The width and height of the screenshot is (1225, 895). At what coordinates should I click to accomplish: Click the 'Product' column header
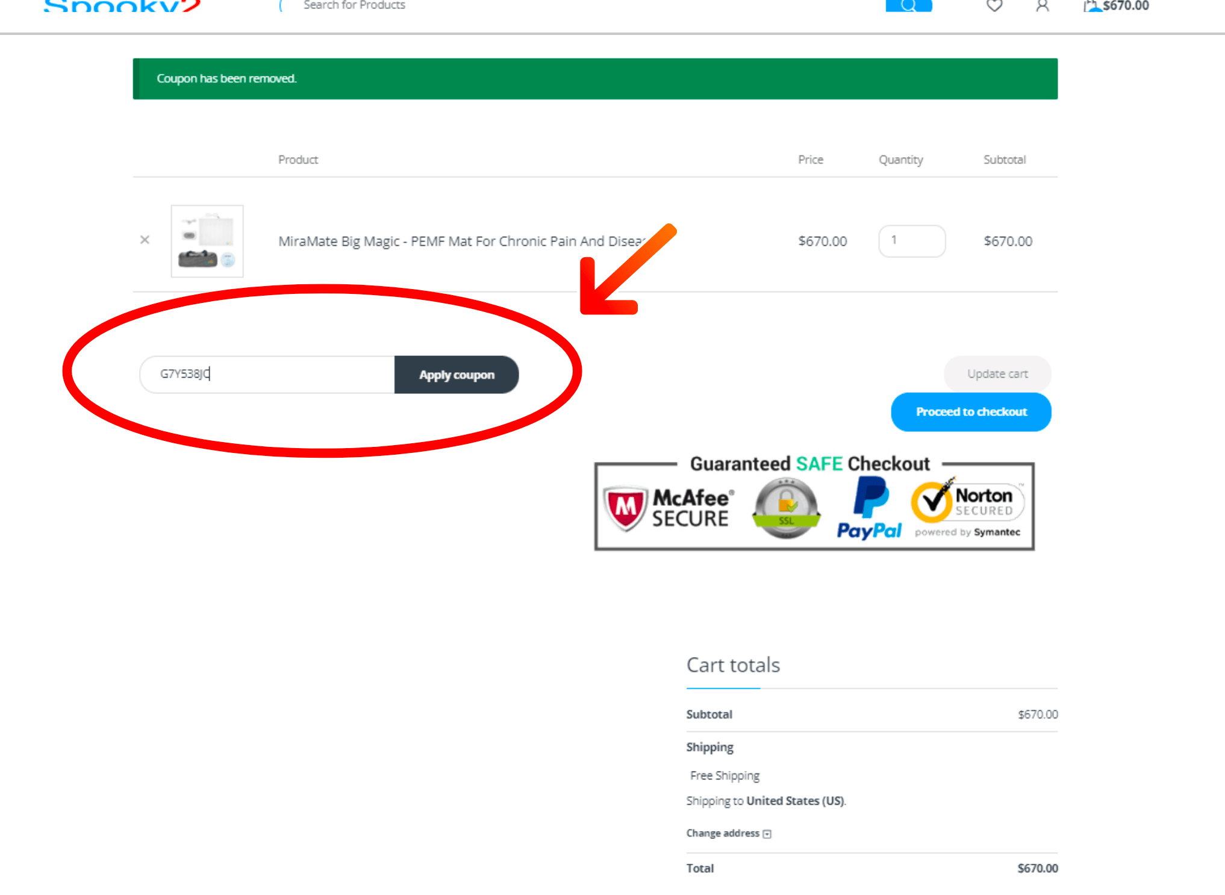[298, 160]
